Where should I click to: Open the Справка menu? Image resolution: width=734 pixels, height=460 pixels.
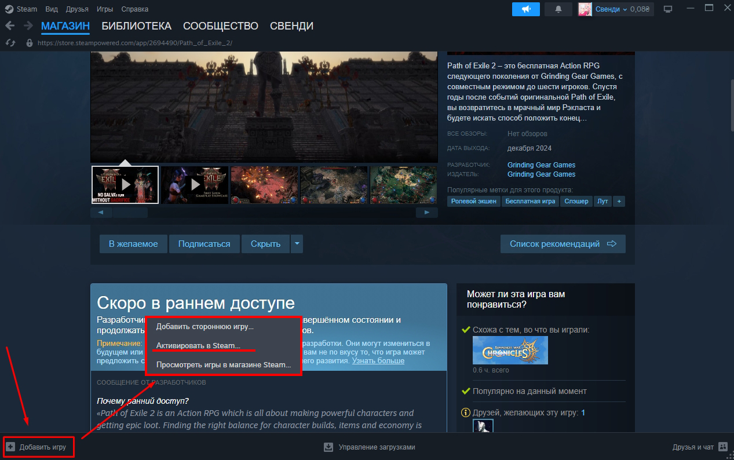click(135, 9)
